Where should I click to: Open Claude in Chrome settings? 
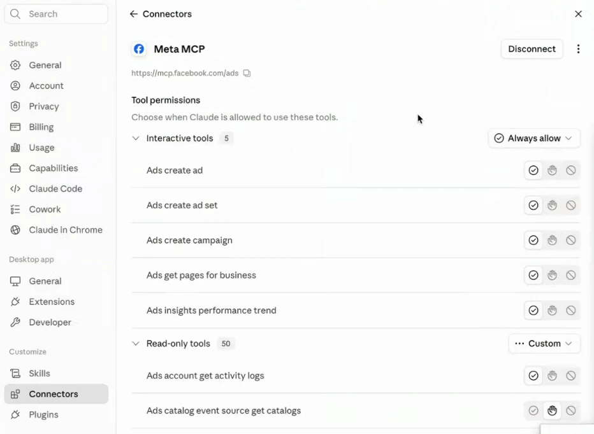pos(56,230)
